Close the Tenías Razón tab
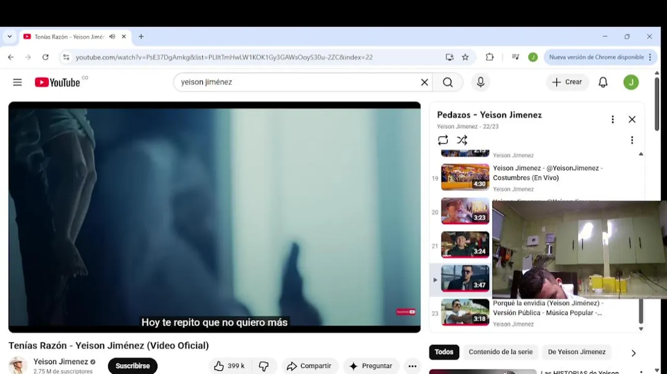Image resolution: width=667 pixels, height=374 pixels. click(x=124, y=37)
